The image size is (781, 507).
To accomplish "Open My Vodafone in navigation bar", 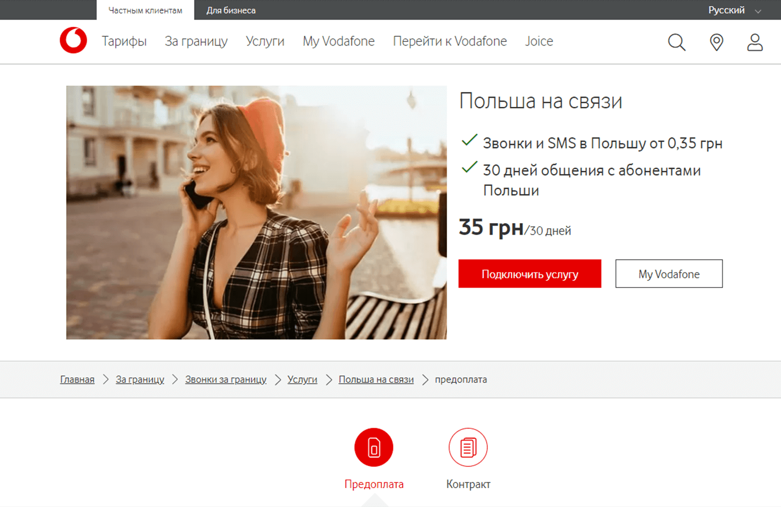I will click(338, 41).
